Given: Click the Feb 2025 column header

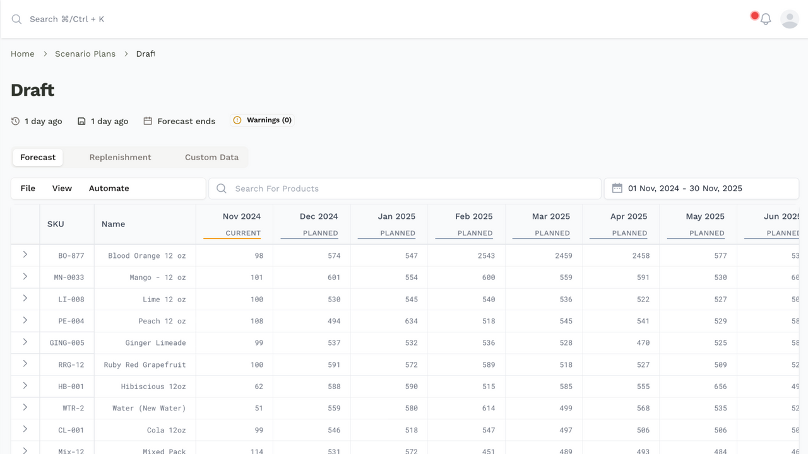Looking at the screenshot, I should click(466, 224).
